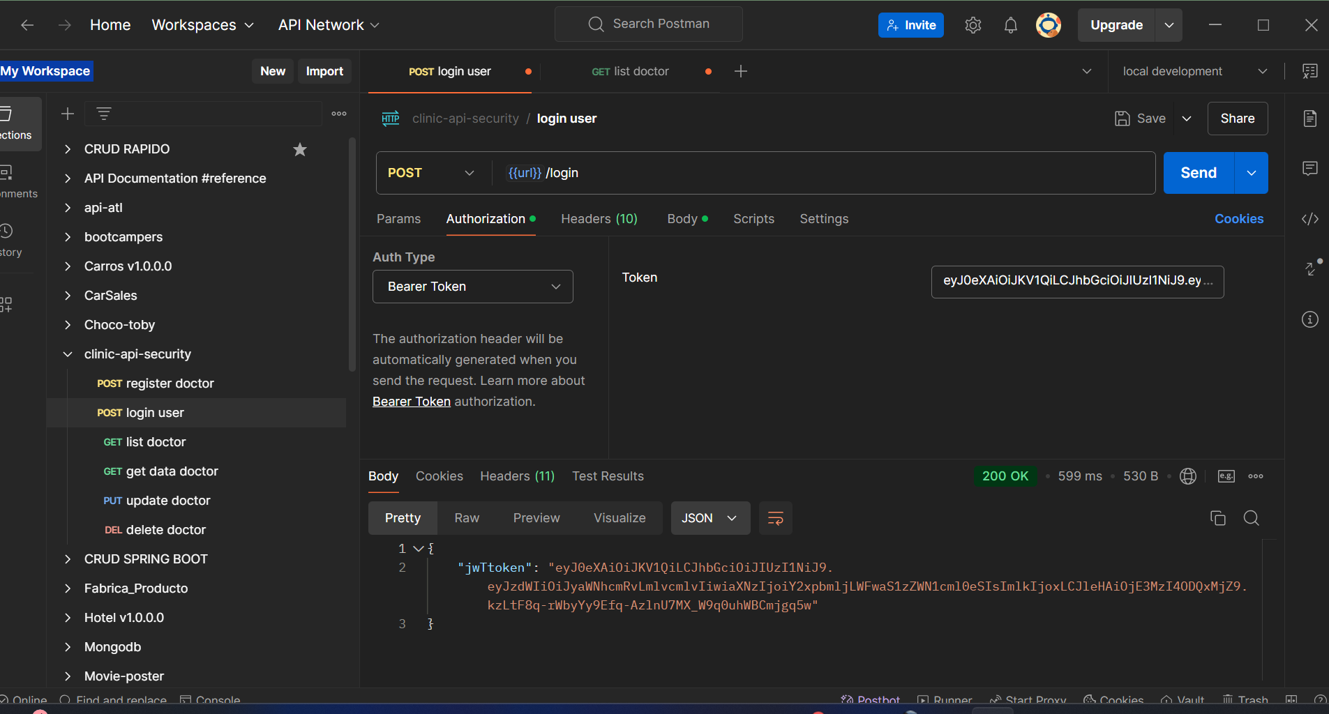Expand the bootcampers collection
This screenshot has width=1329, height=714.
pos(68,237)
